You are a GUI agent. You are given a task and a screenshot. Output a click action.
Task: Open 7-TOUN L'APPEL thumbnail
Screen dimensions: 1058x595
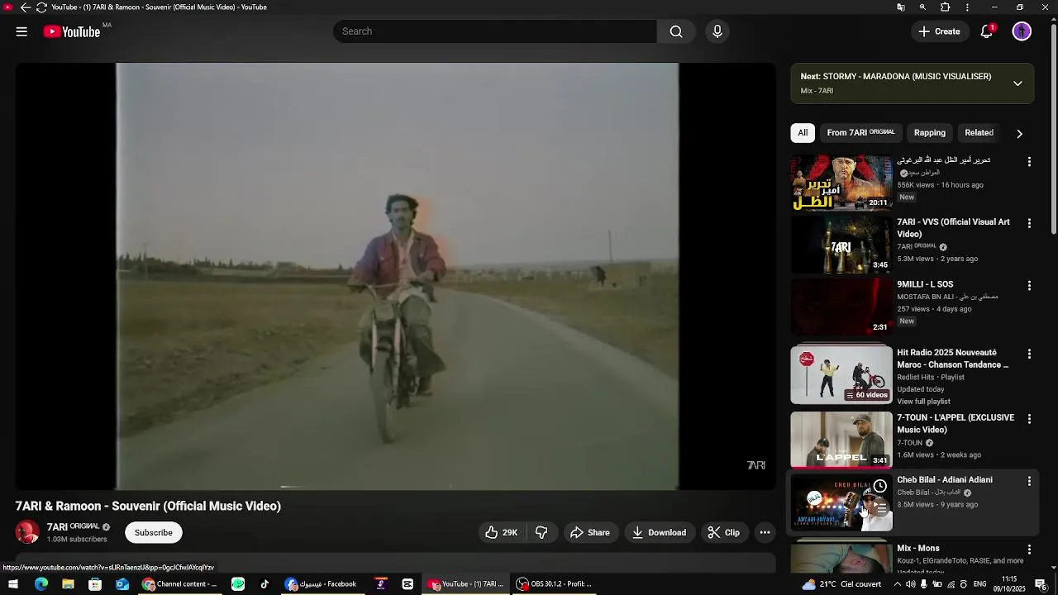click(841, 440)
